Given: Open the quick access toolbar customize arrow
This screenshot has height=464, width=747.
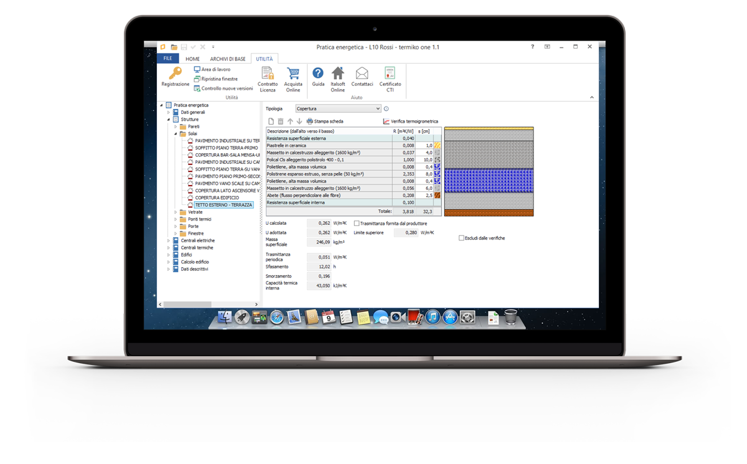Looking at the screenshot, I should point(213,47).
